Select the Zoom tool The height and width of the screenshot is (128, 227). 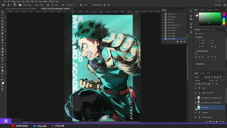pos(2,74)
